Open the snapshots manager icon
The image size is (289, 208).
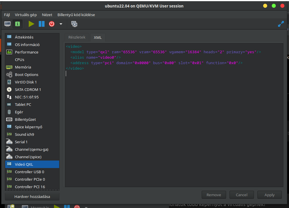tap(74, 24)
